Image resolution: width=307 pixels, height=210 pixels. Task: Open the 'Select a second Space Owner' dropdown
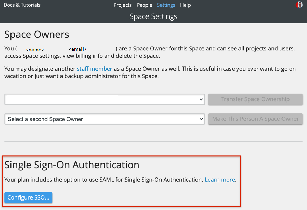pos(105,119)
